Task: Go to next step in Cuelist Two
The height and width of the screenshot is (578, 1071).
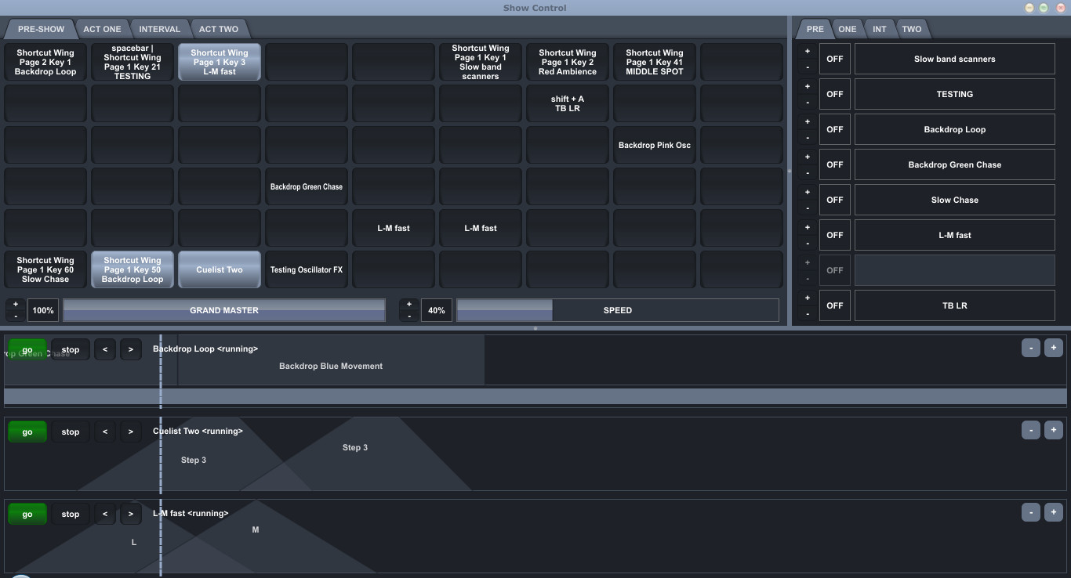Action: point(131,432)
